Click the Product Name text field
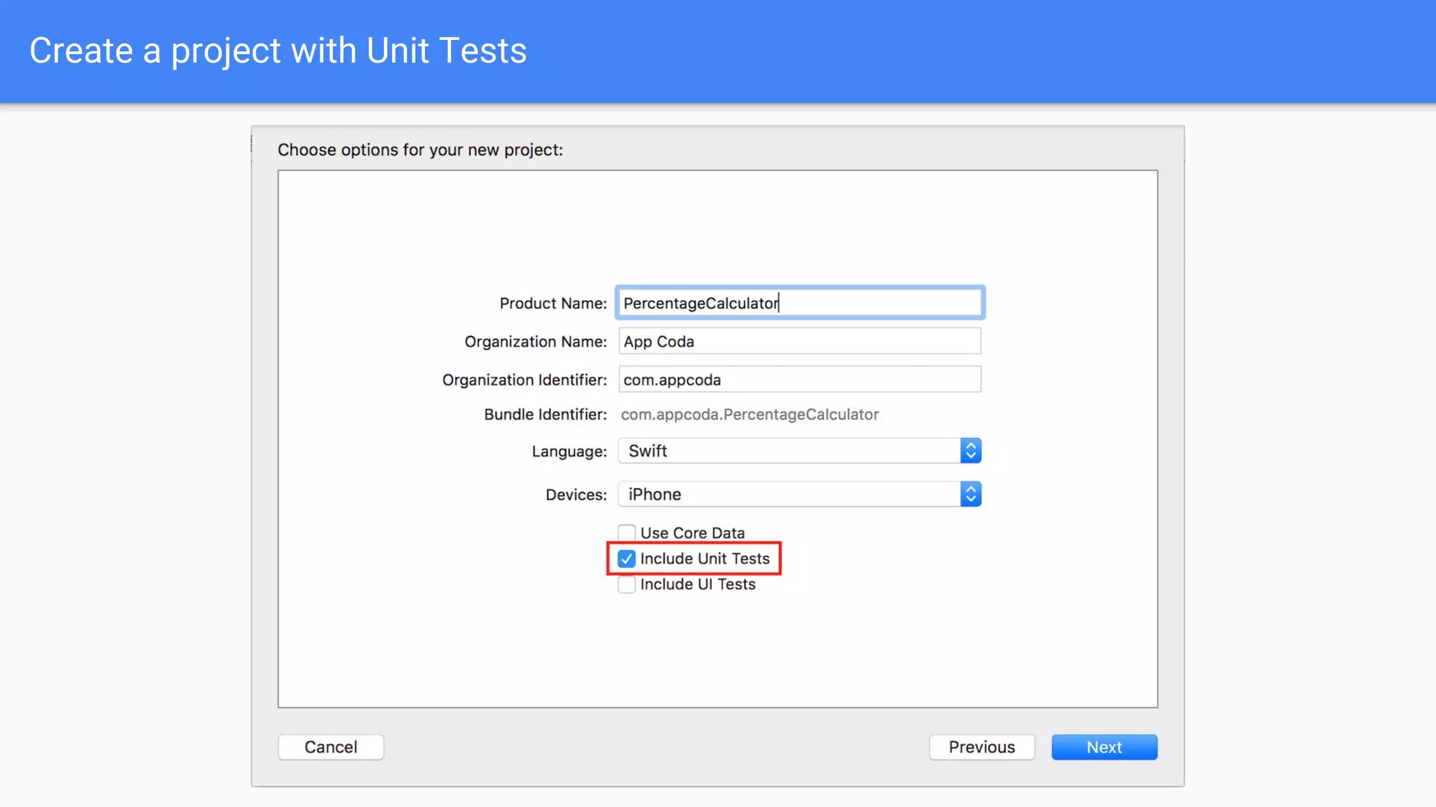This screenshot has width=1436, height=807. [x=799, y=303]
